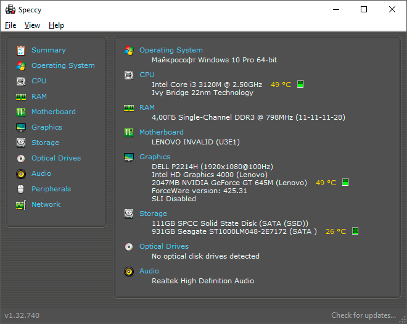Click the version number v1.32.740

(22, 315)
